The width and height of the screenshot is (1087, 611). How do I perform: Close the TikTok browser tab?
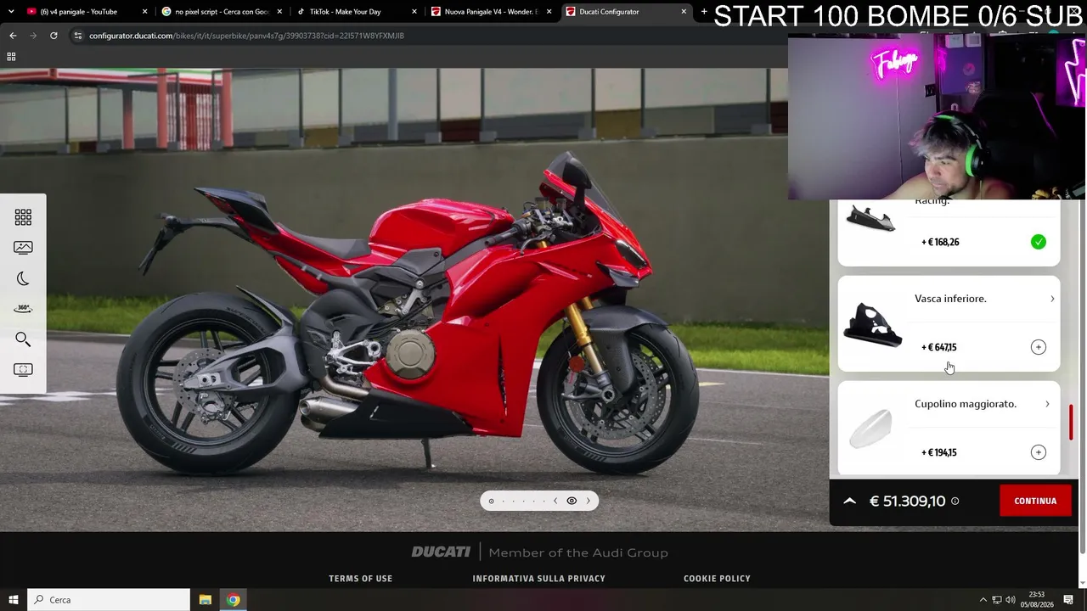tap(414, 12)
